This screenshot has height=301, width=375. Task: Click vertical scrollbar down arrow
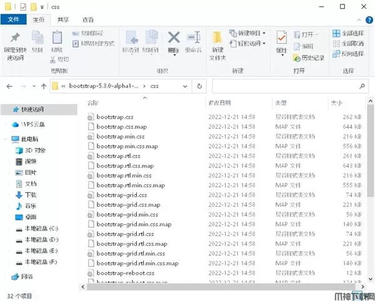371,279
